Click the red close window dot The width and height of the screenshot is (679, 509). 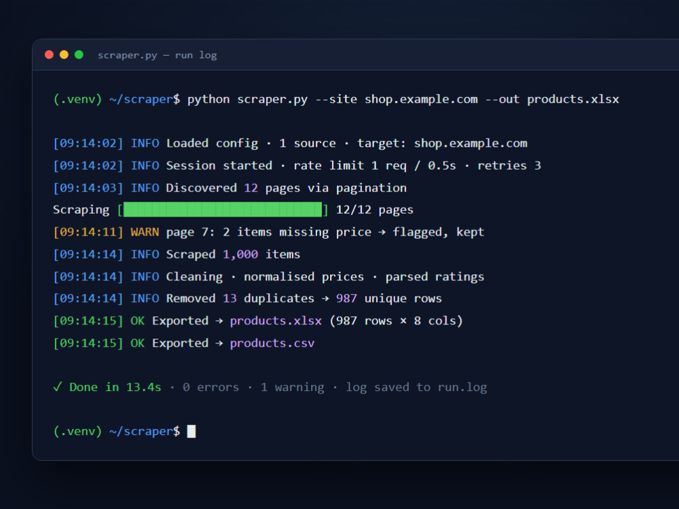pos(49,54)
